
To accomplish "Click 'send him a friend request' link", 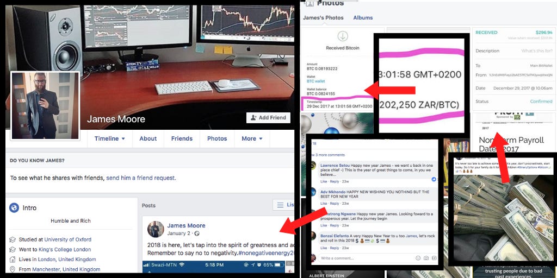I will (141, 178).
